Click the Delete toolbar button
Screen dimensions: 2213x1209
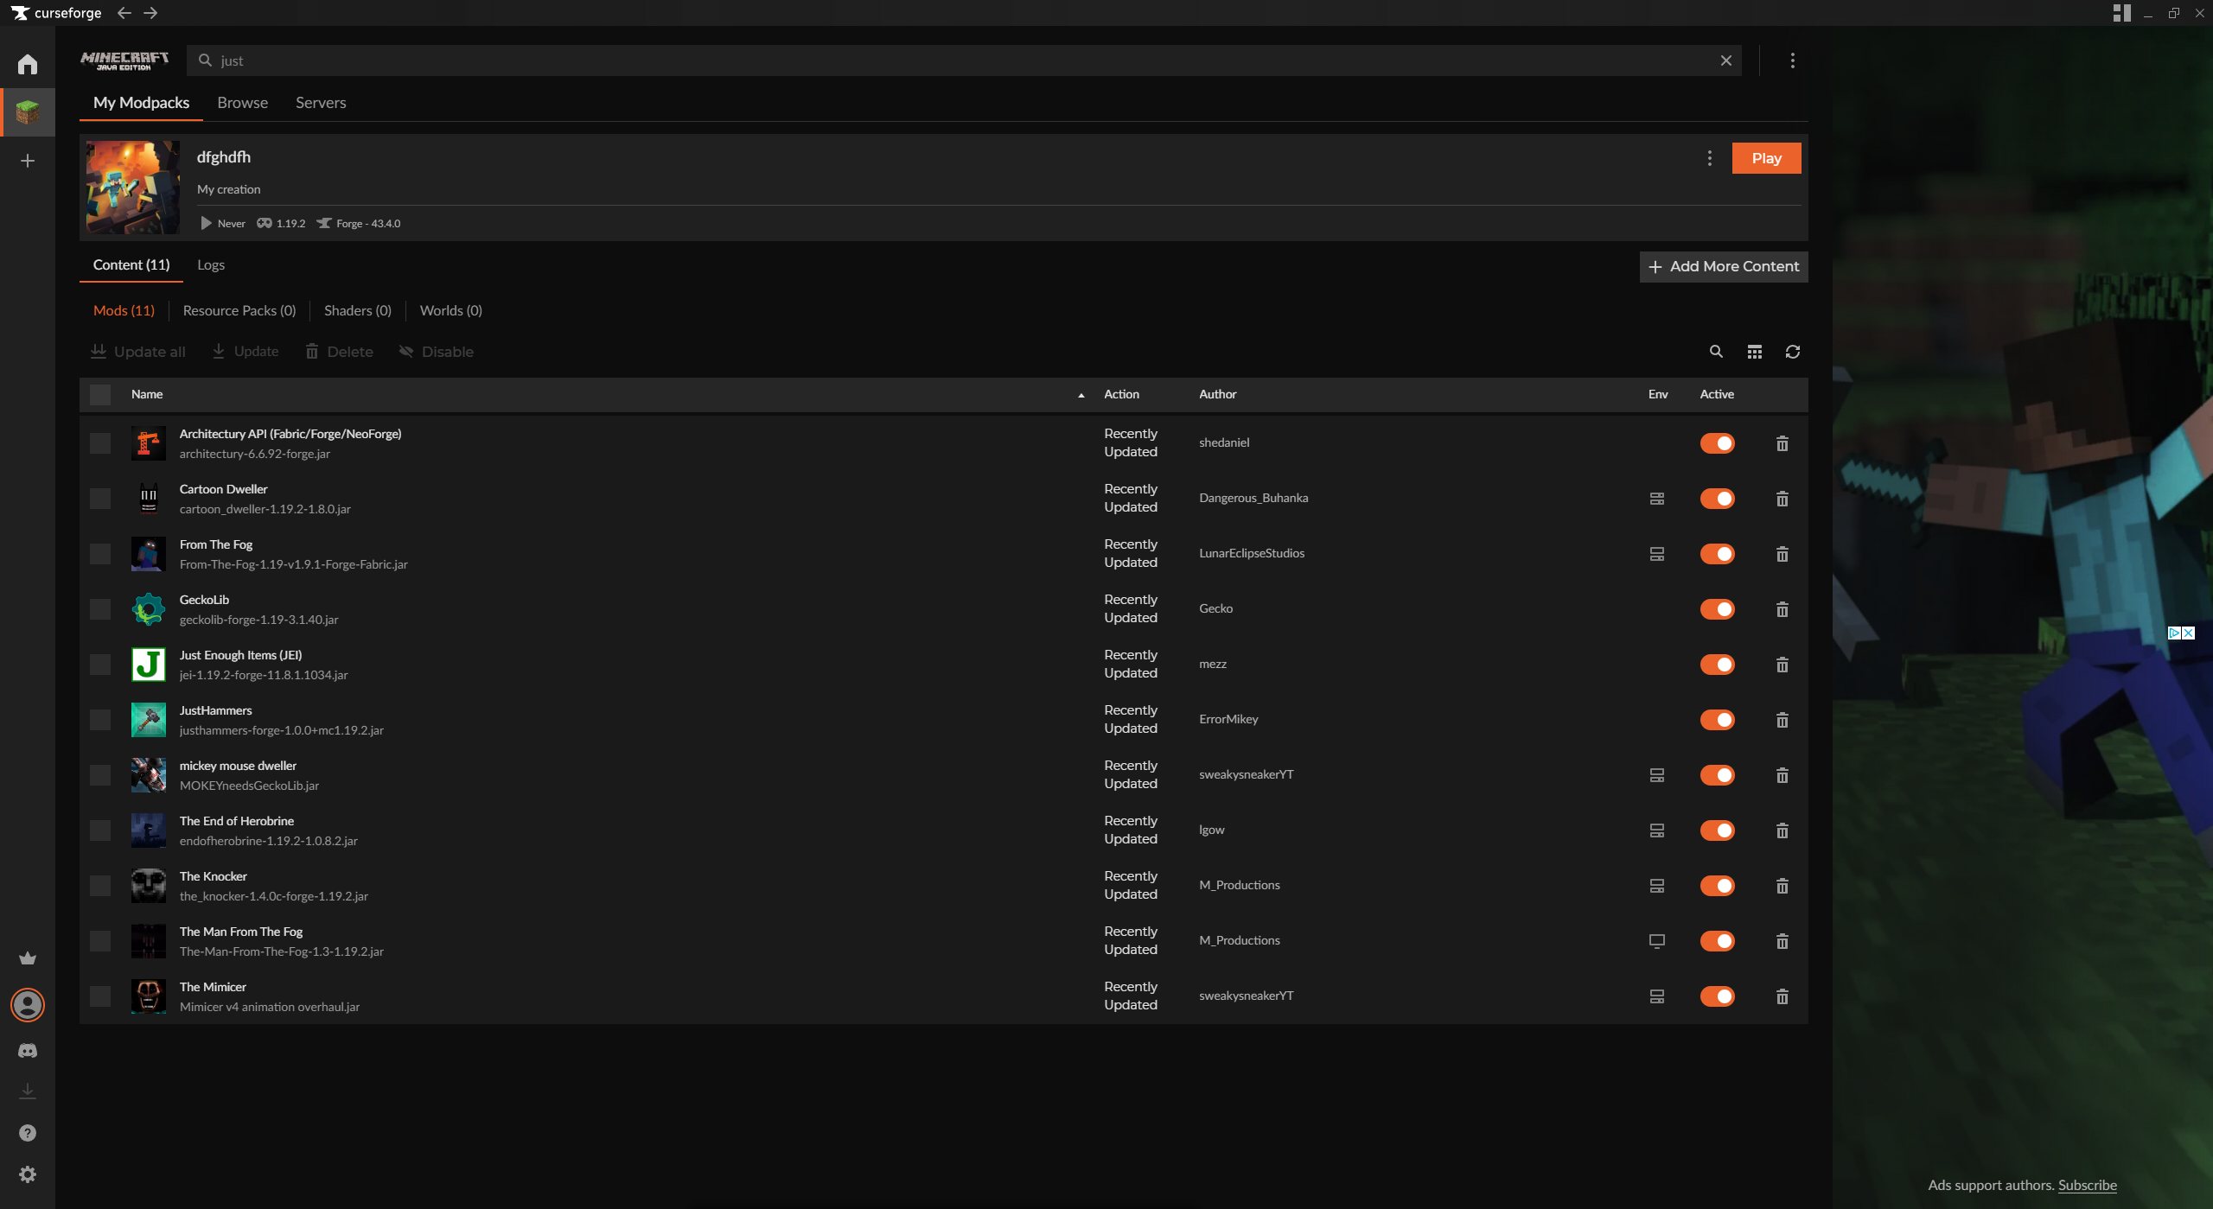pos(340,352)
